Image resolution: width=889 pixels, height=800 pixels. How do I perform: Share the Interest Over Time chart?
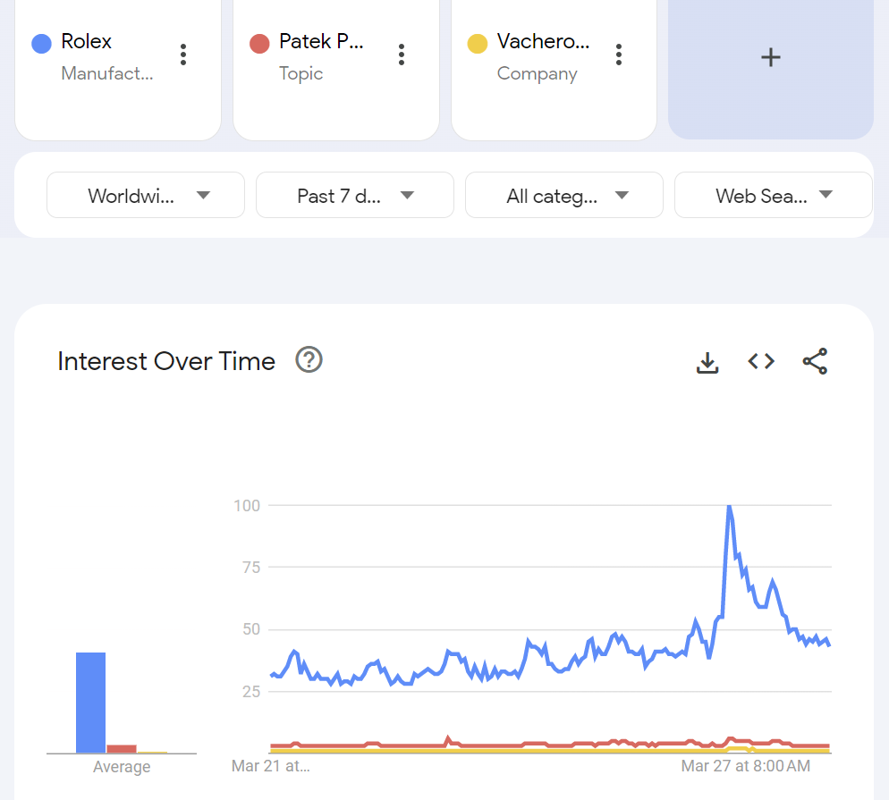[x=815, y=361]
